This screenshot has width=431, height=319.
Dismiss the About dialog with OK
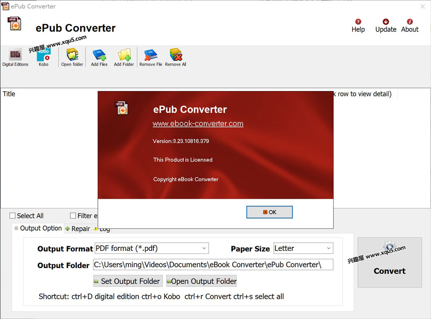pos(269,212)
